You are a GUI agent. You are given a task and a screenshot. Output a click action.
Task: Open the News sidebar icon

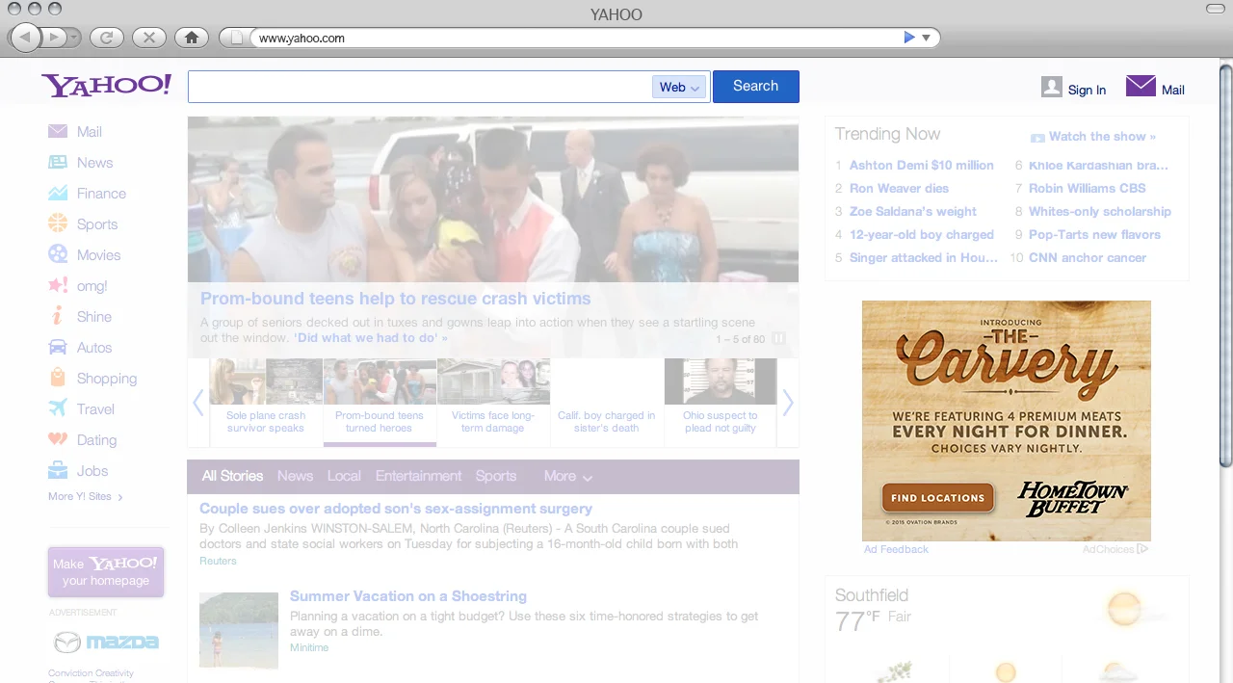coord(58,162)
